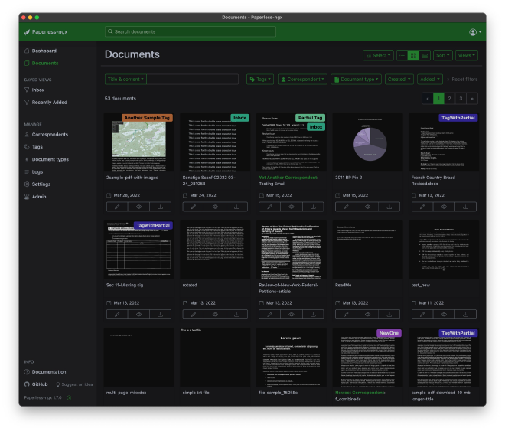The image size is (505, 431).
Task: Click the update info icon beside version
Action: pyautogui.click(x=69, y=397)
